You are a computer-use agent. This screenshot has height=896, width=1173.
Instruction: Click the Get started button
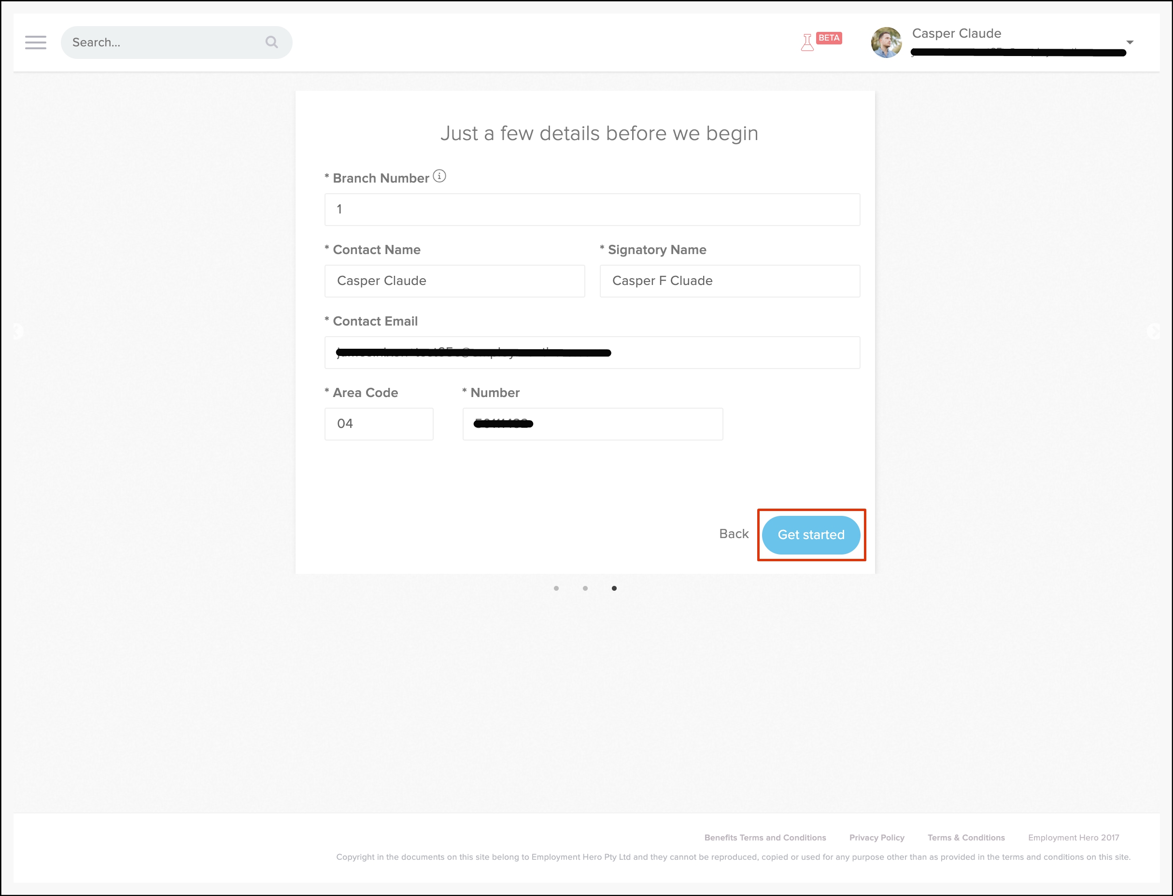810,534
